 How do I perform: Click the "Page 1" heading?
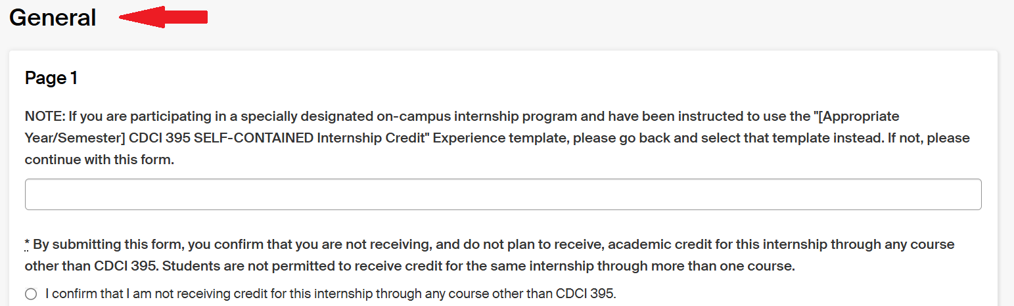51,79
